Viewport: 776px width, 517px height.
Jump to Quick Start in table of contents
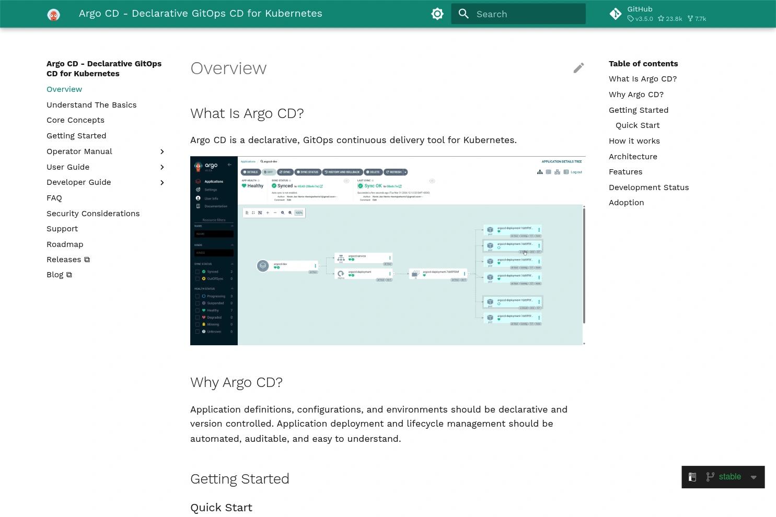[638, 125]
